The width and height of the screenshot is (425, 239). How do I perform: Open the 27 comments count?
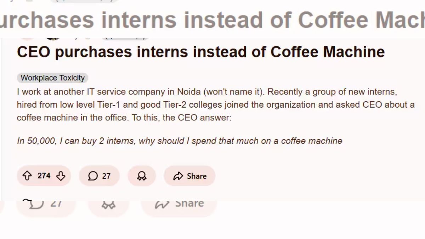click(x=106, y=176)
